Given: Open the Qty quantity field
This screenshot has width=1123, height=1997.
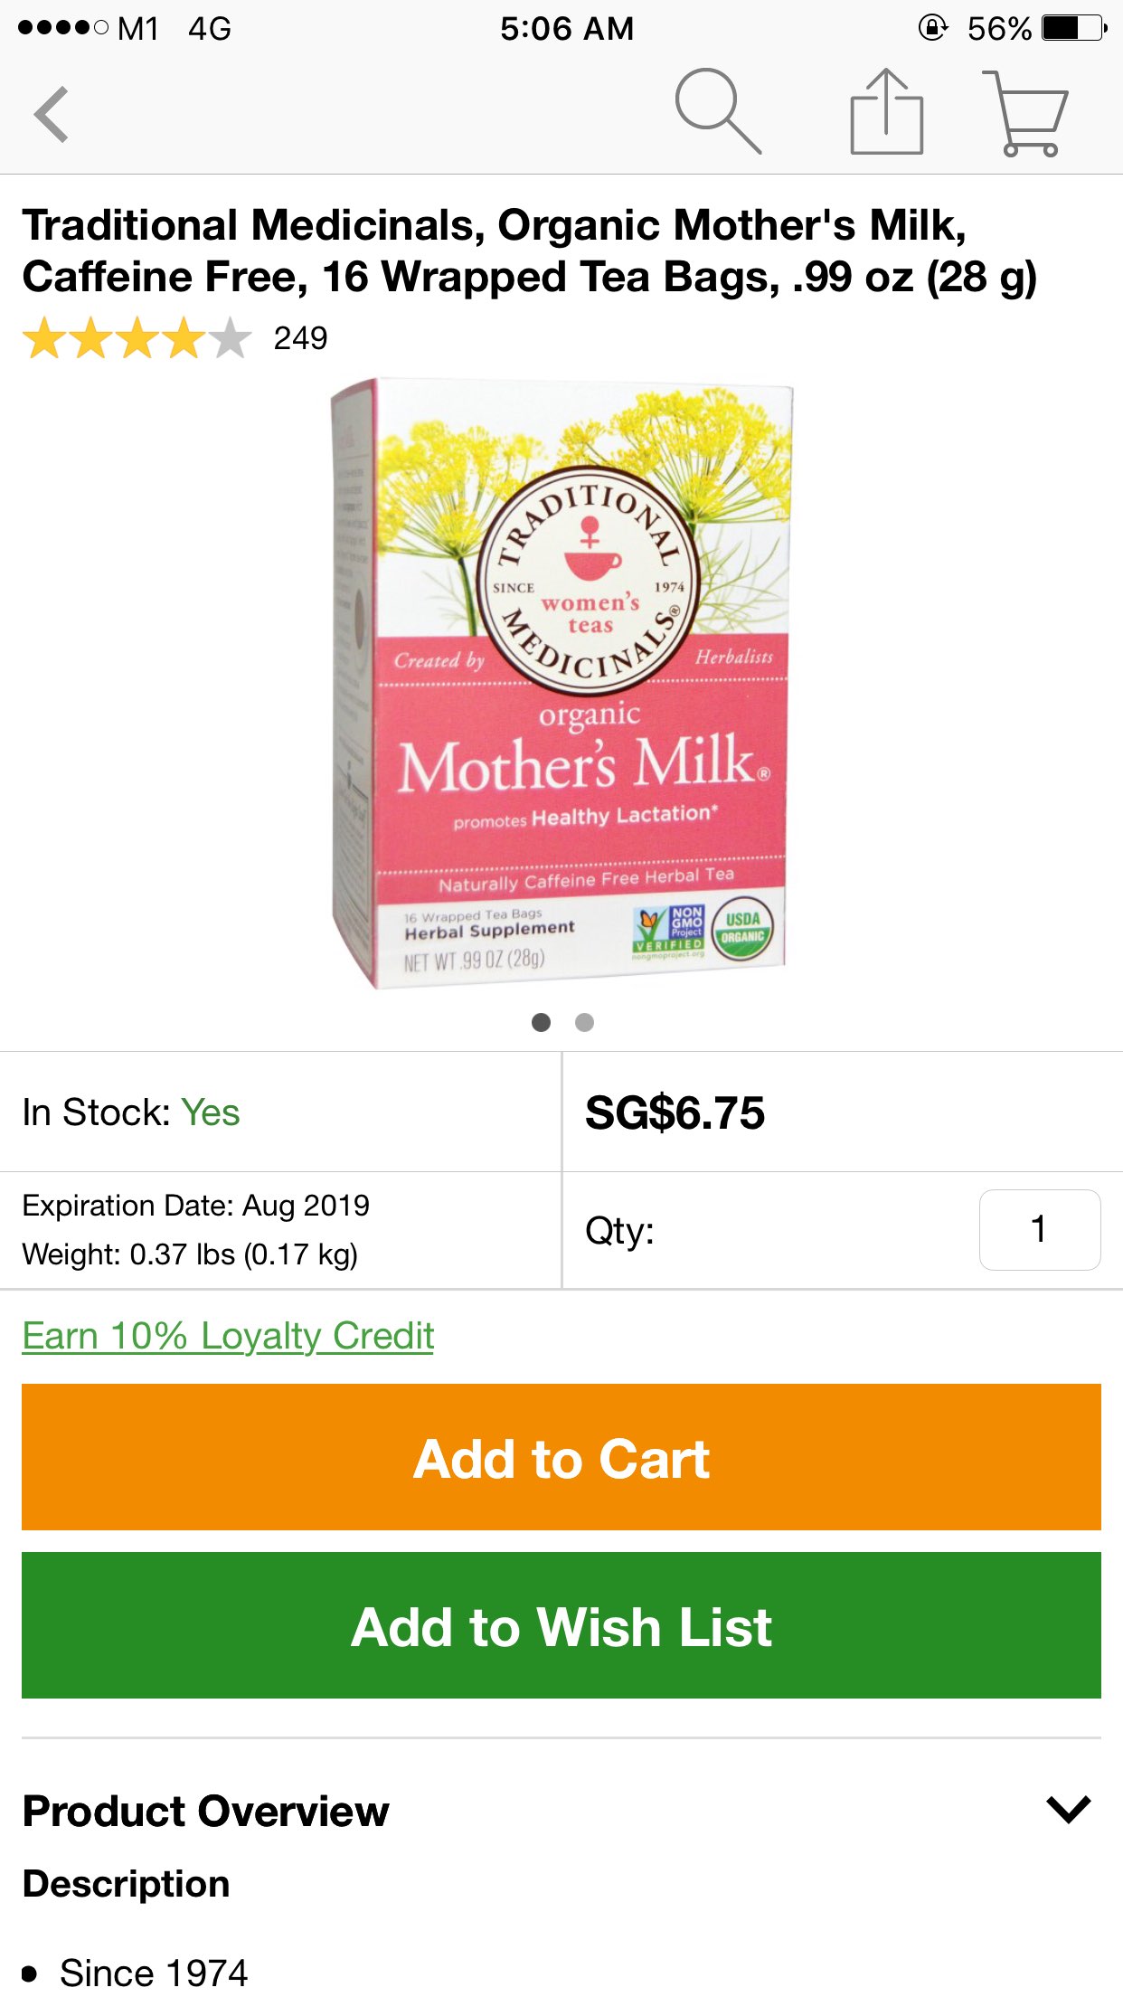Looking at the screenshot, I should [1039, 1230].
